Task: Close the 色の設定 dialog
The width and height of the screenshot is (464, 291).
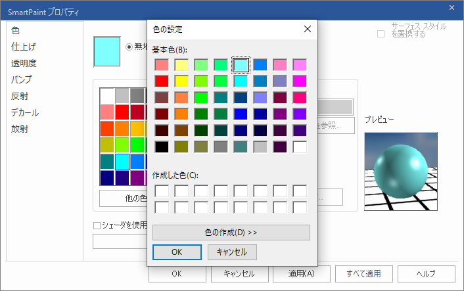Action: pos(308,29)
